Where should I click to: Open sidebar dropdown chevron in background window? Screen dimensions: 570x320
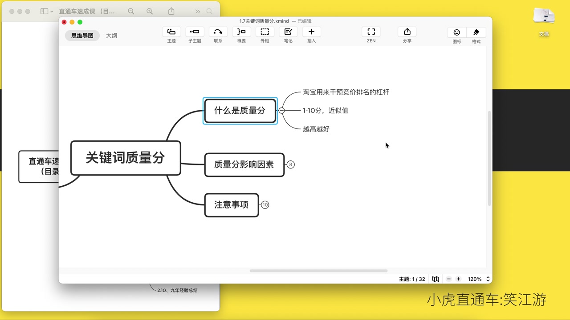[52, 12]
